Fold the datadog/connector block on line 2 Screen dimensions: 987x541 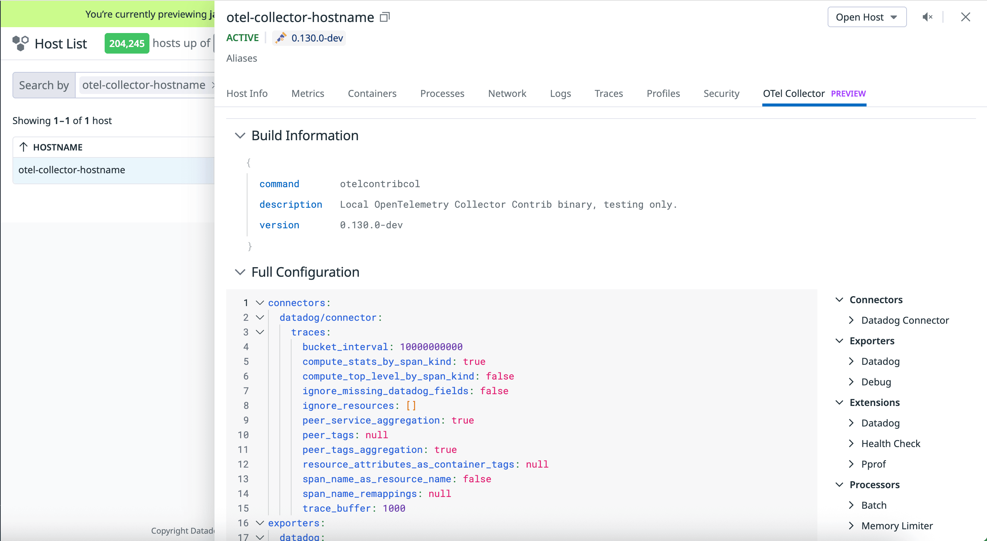pyautogui.click(x=260, y=317)
